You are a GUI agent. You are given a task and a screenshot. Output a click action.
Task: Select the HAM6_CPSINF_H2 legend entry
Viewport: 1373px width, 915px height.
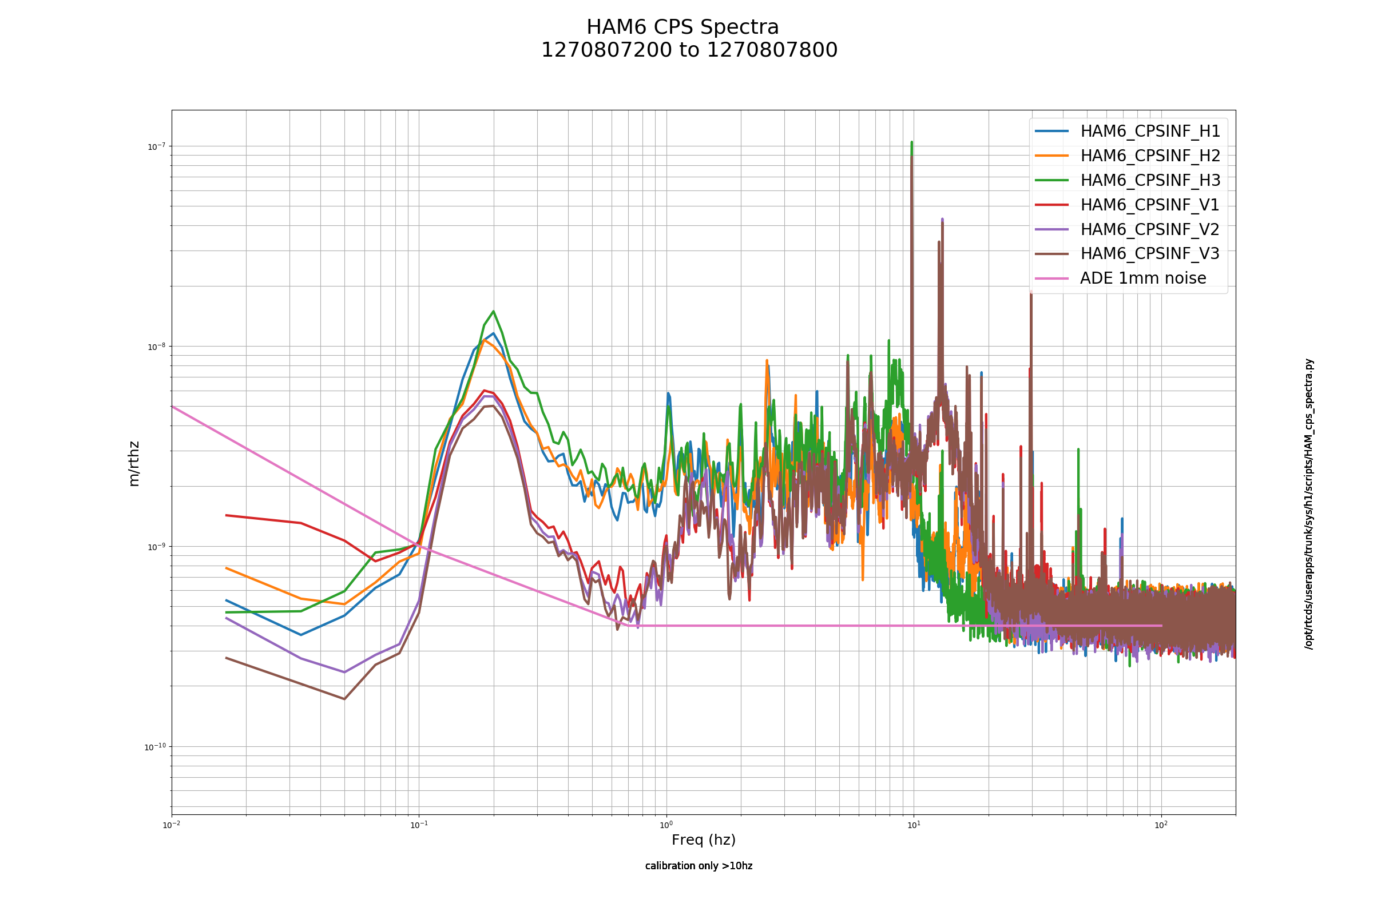coord(1150,156)
